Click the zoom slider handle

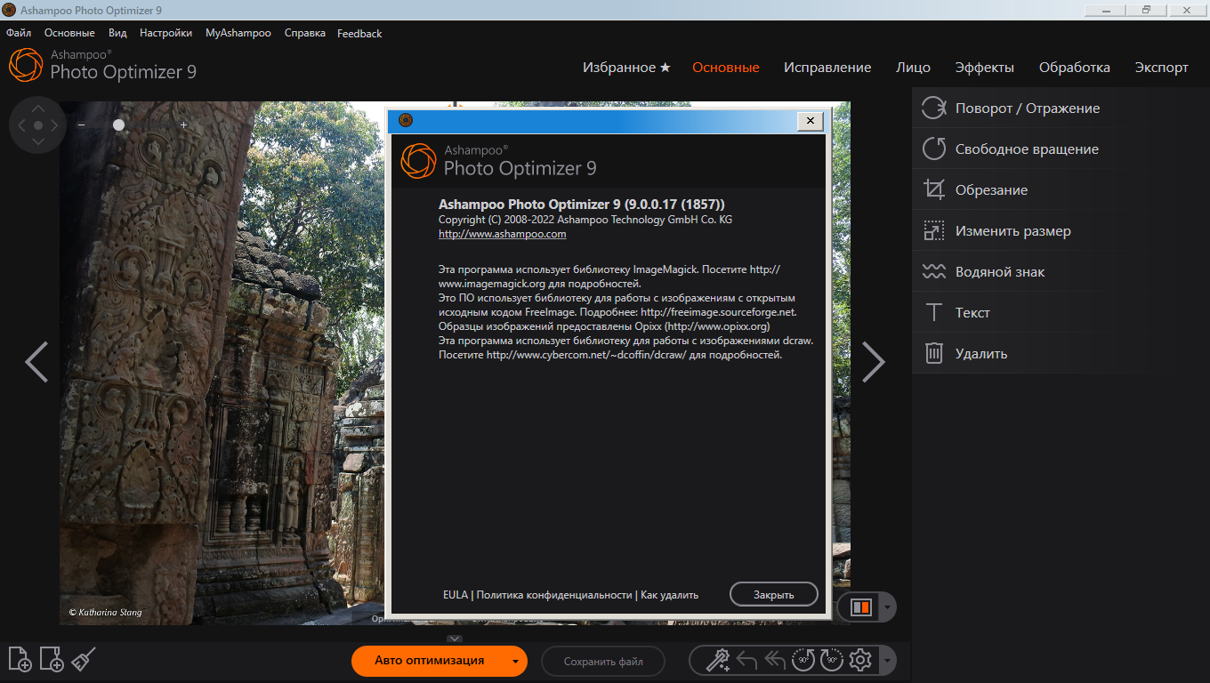click(x=118, y=125)
